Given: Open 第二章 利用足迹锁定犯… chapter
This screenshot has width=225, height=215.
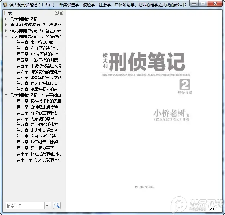Looking at the screenshot, I should [x=39, y=48].
